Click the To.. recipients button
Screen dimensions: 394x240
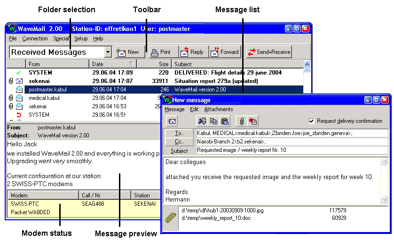(179, 133)
